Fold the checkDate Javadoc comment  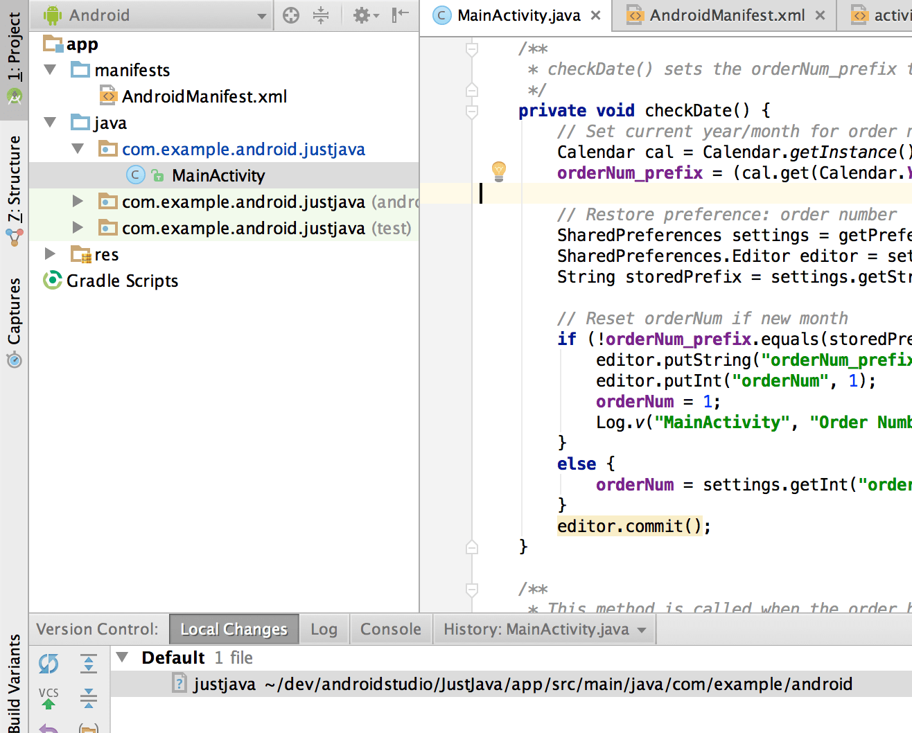point(472,49)
